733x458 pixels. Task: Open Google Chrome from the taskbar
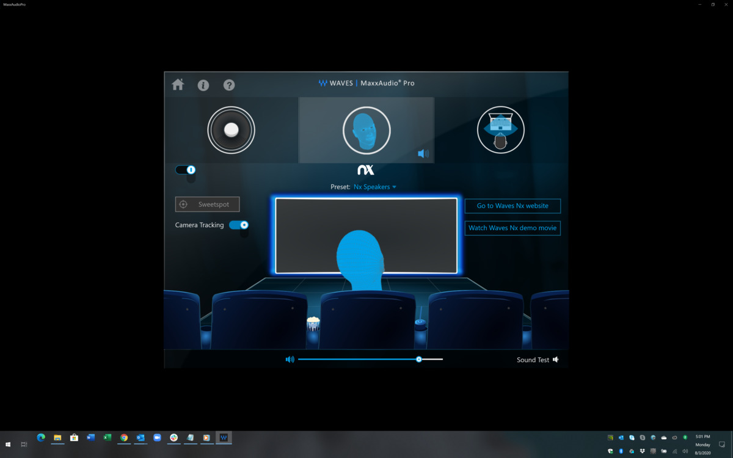pyautogui.click(x=124, y=438)
